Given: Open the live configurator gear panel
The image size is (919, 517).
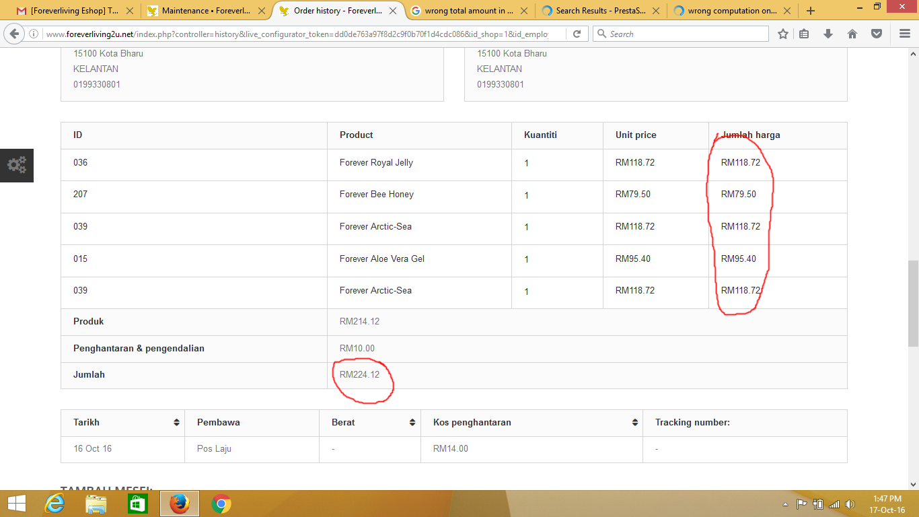Looking at the screenshot, I should point(17,165).
